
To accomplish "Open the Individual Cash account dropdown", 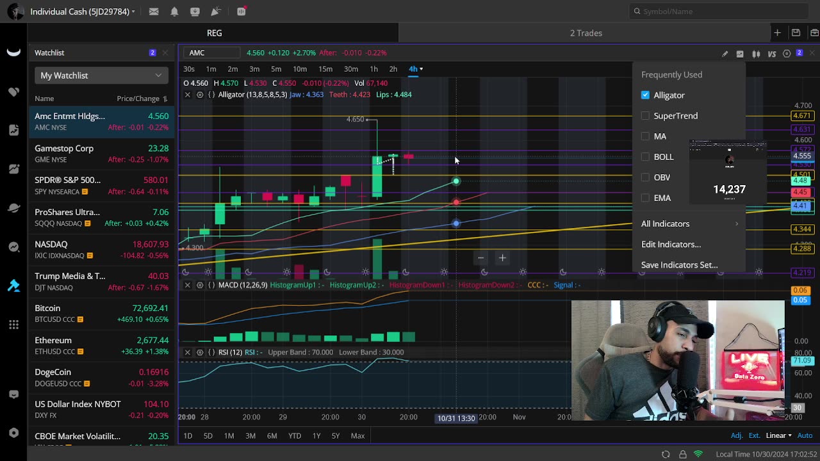I will pos(83,12).
